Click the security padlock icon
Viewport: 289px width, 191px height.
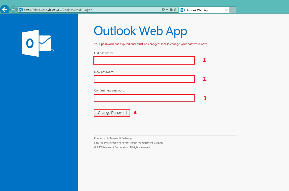171,10
